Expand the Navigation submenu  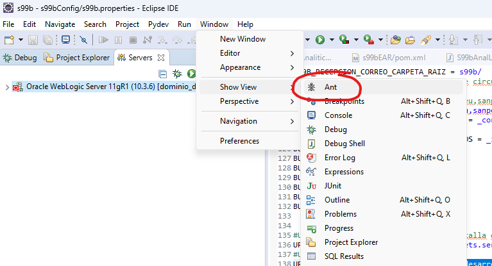coord(250,121)
